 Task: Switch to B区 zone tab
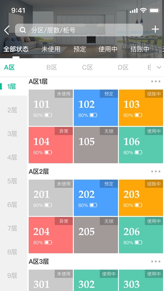click(51, 67)
